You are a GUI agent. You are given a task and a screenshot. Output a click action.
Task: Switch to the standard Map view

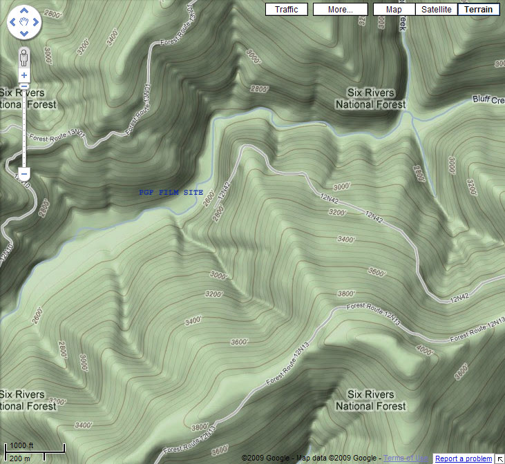394,10
